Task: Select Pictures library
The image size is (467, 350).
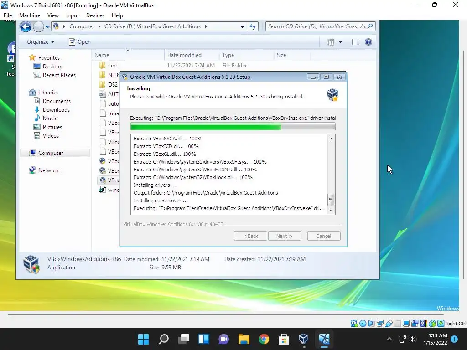Action: coord(48,127)
